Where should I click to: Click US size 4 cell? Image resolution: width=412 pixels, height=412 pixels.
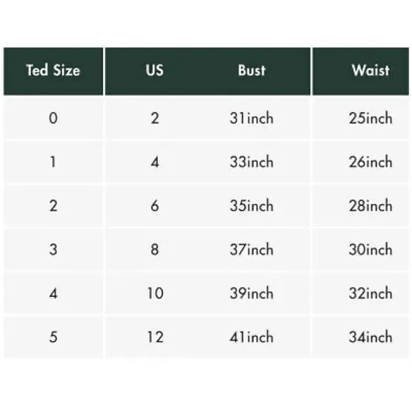tap(155, 162)
